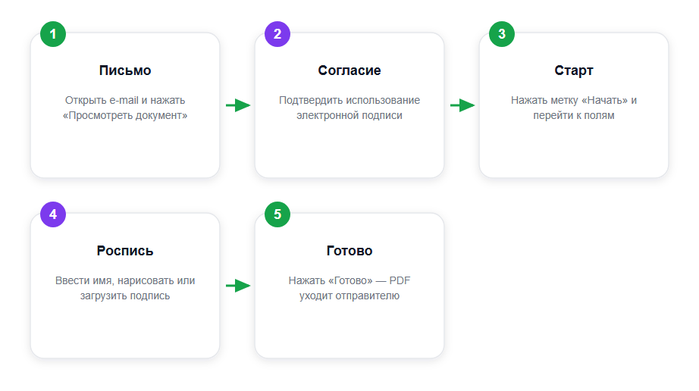Select the Письмо card heading
This screenshot has height=391, width=699.
125,70
